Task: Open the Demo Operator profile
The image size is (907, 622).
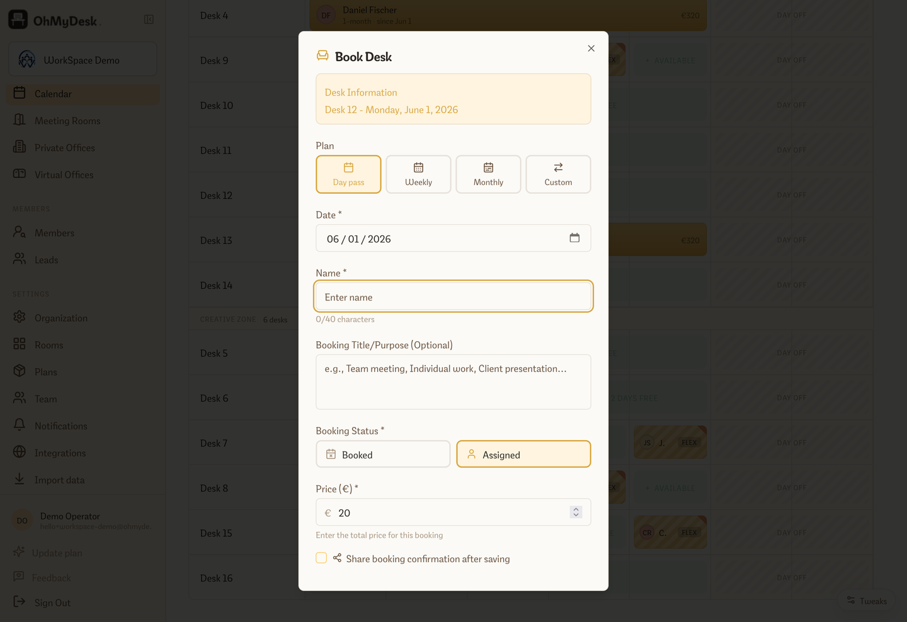Action: tap(83, 521)
